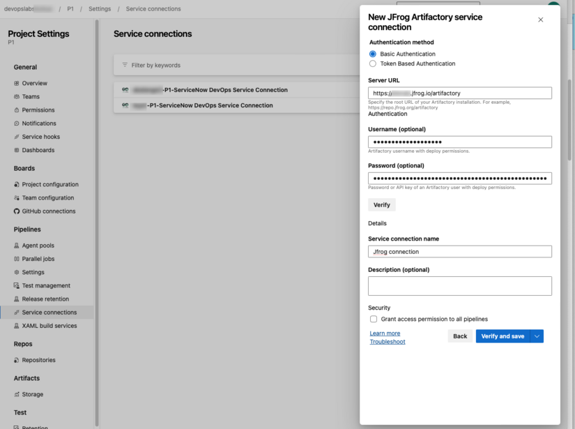The width and height of the screenshot is (575, 429).
Task: Open Repositories under Repos
Action: [38, 361]
